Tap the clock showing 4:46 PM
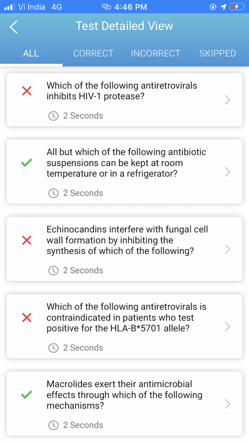Screen dimensions: 249x443 click(x=130, y=6)
